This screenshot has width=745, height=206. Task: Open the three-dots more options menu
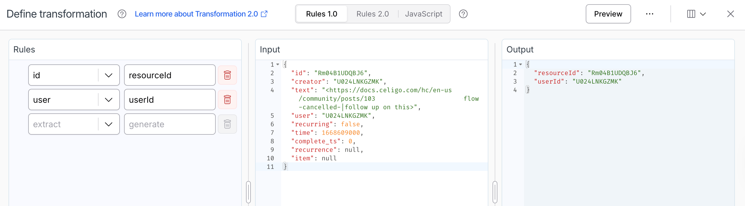(649, 14)
